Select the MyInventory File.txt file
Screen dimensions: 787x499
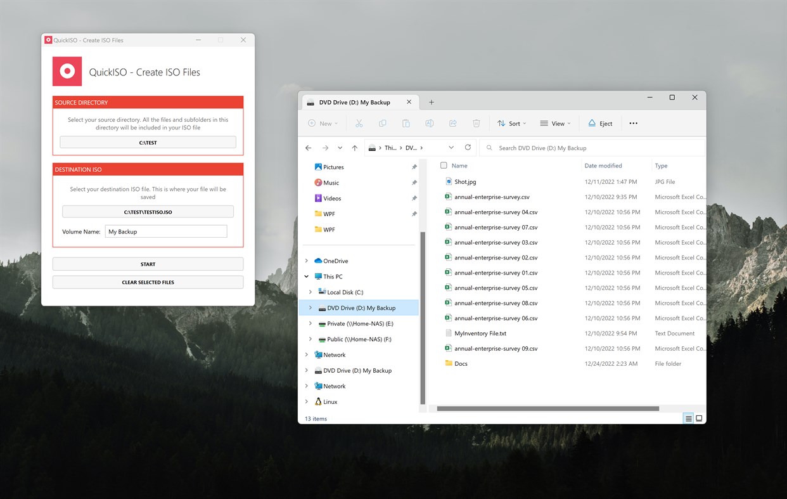coord(475,333)
